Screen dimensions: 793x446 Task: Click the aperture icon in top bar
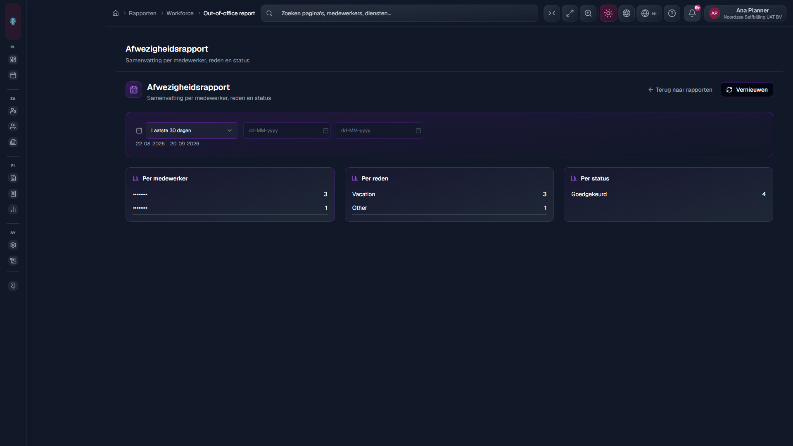coord(627,13)
